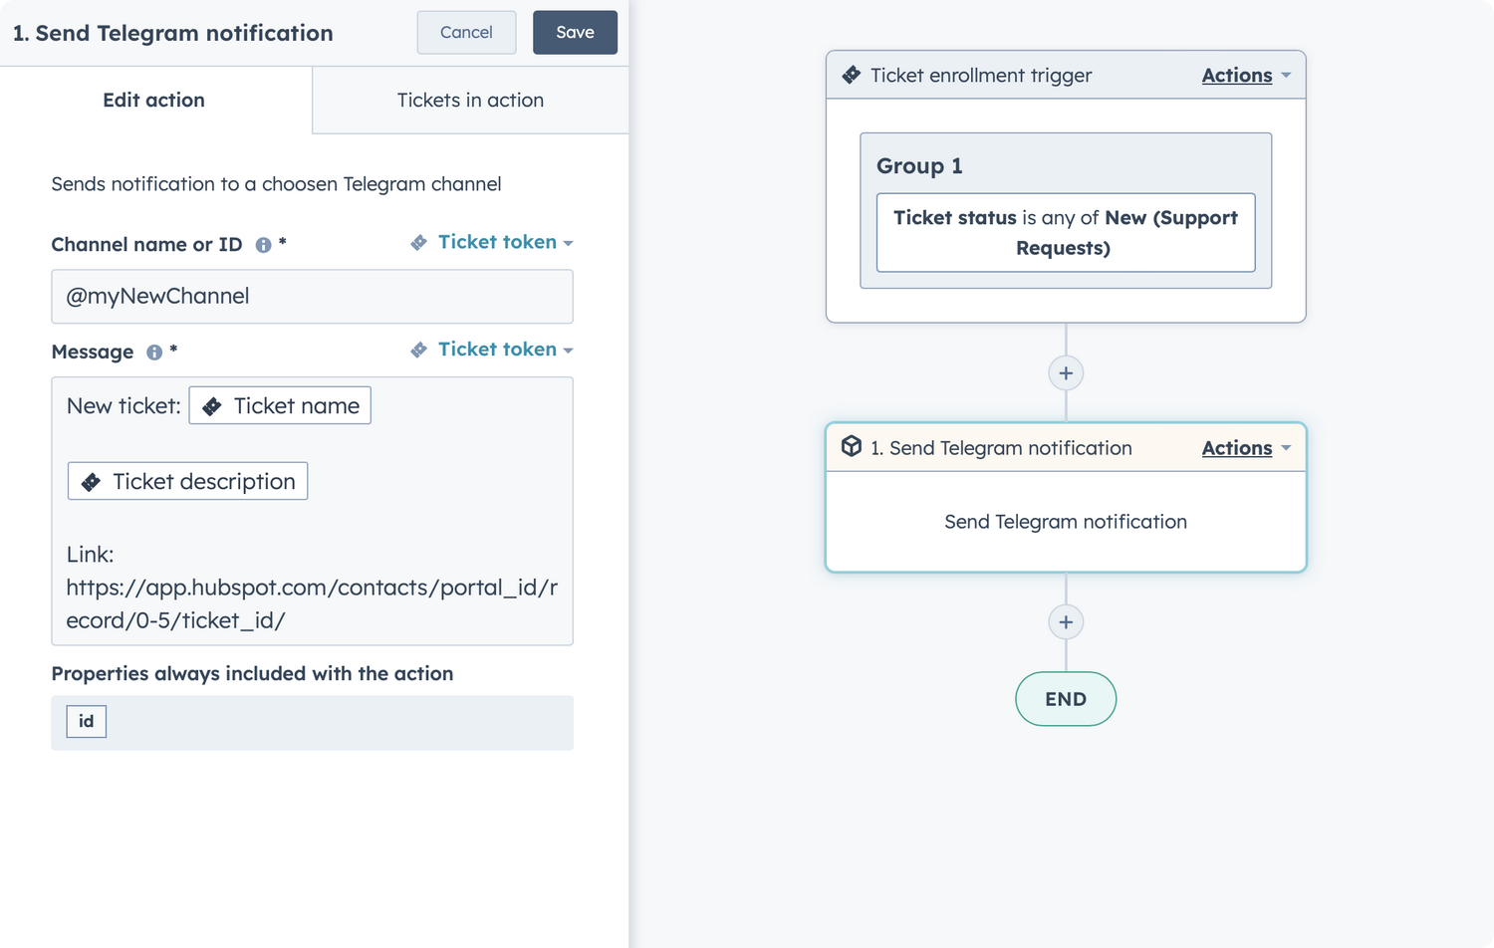This screenshot has width=1494, height=948.
Task: Open Ticket token dropdown for Message
Action: (492, 350)
